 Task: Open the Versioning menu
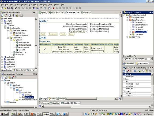[43, 5]
